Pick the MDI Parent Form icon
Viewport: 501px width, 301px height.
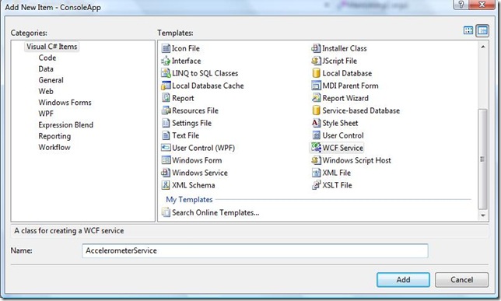click(316, 86)
